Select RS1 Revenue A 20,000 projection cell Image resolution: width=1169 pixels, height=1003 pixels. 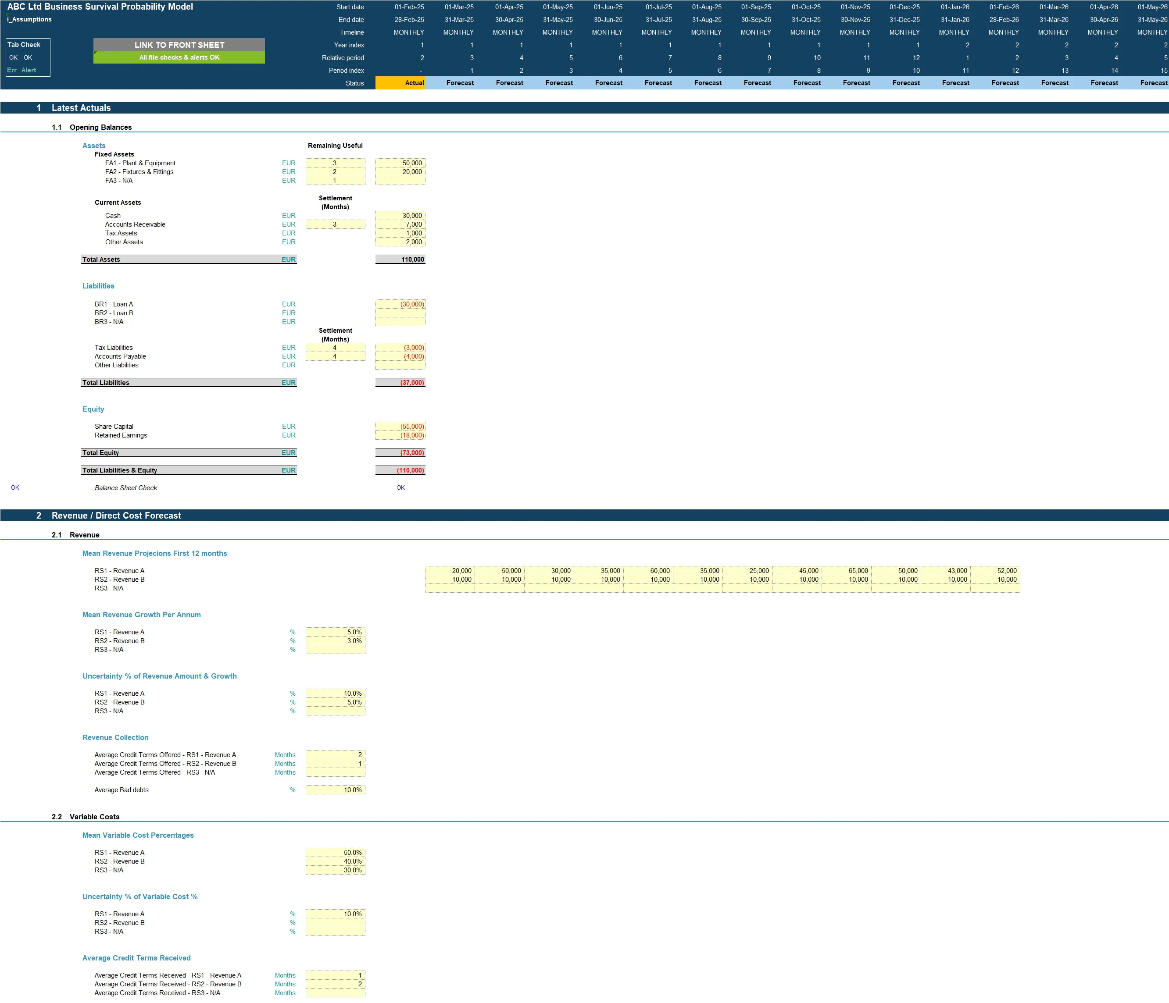click(x=450, y=571)
